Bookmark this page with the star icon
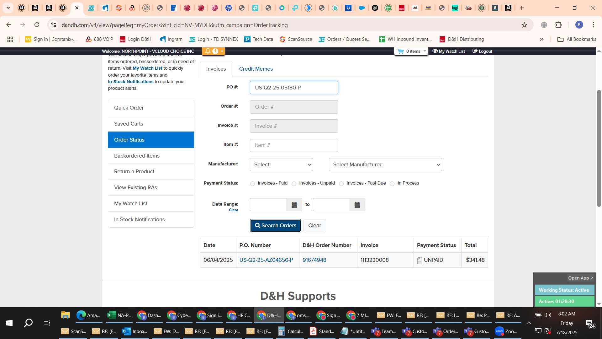The image size is (602, 339). (524, 25)
